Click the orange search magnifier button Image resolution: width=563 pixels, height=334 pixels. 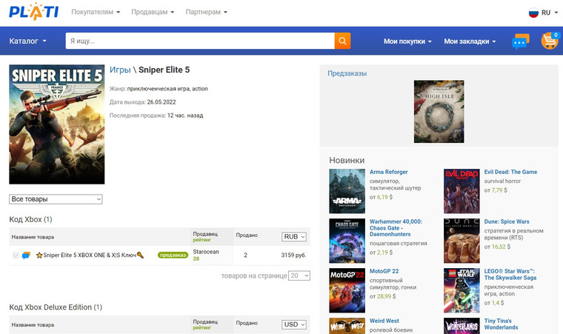342,41
